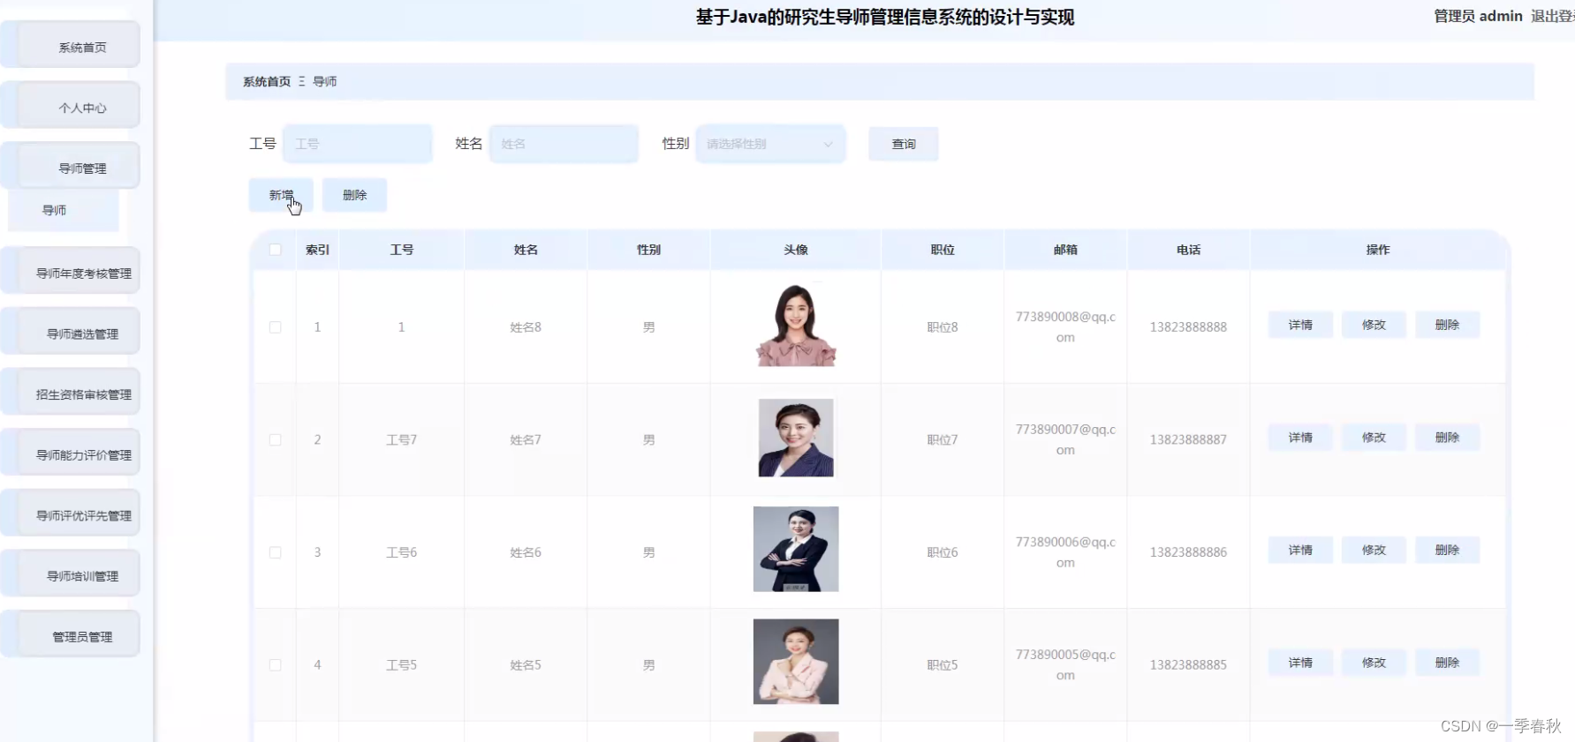The width and height of the screenshot is (1575, 742).
Task: Click 详情 for row 姓名5
Action: pyautogui.click(x=1300, y=663)
